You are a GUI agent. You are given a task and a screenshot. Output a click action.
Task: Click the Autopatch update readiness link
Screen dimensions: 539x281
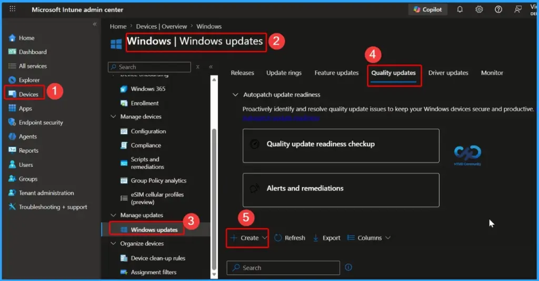[x=281, y=118]
